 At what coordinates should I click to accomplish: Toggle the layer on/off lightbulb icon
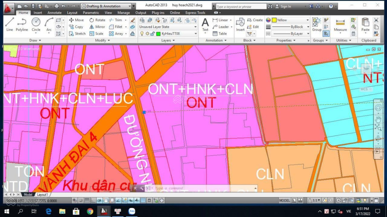point(142,34)
